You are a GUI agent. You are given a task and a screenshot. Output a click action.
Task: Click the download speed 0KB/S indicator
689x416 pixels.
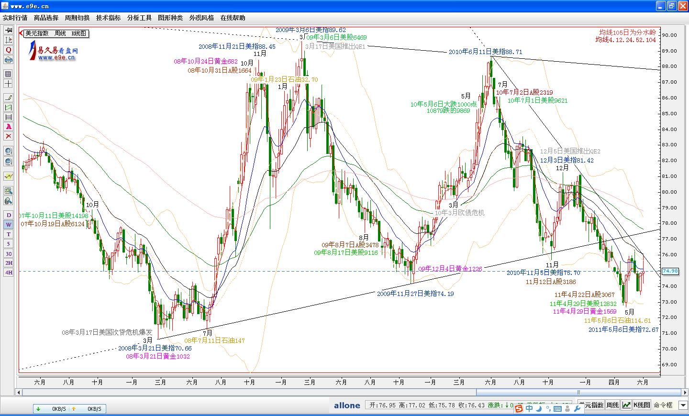pyautogui.click(x=51, y=409)
